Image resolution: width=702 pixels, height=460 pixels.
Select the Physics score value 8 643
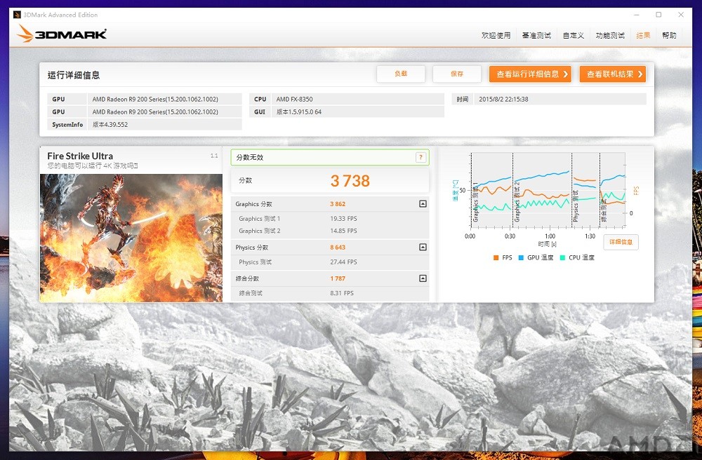pyautogui.click(x=338, y=248)
